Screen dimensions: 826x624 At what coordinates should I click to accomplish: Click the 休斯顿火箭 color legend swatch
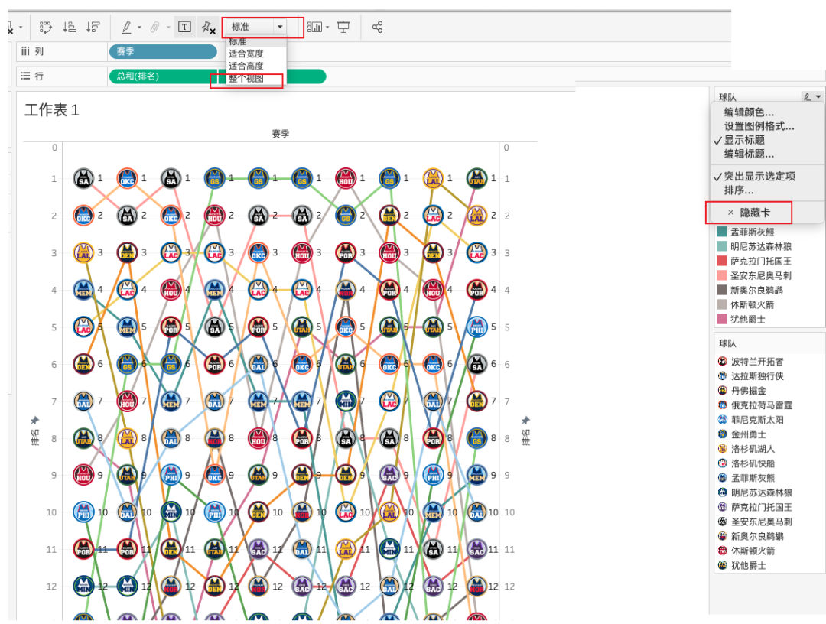[722, 304]
